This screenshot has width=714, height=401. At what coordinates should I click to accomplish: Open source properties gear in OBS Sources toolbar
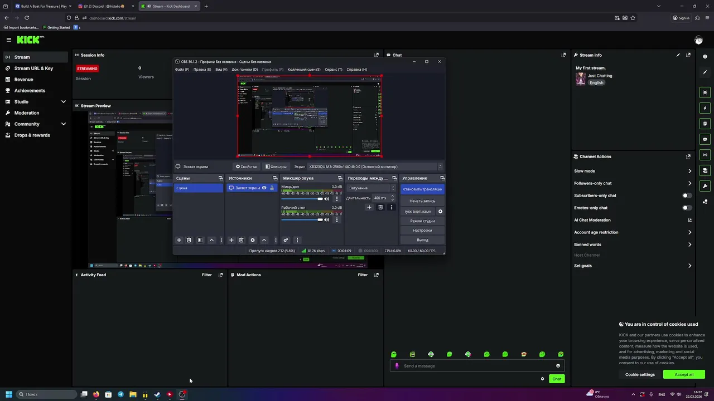click(x=253, y=240)
